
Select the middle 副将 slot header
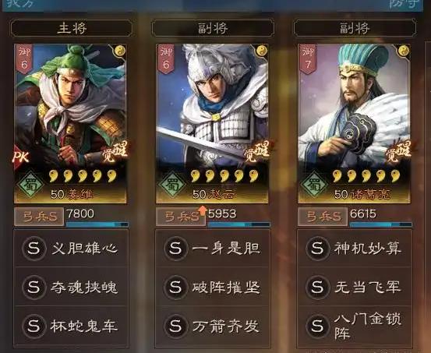213,28
